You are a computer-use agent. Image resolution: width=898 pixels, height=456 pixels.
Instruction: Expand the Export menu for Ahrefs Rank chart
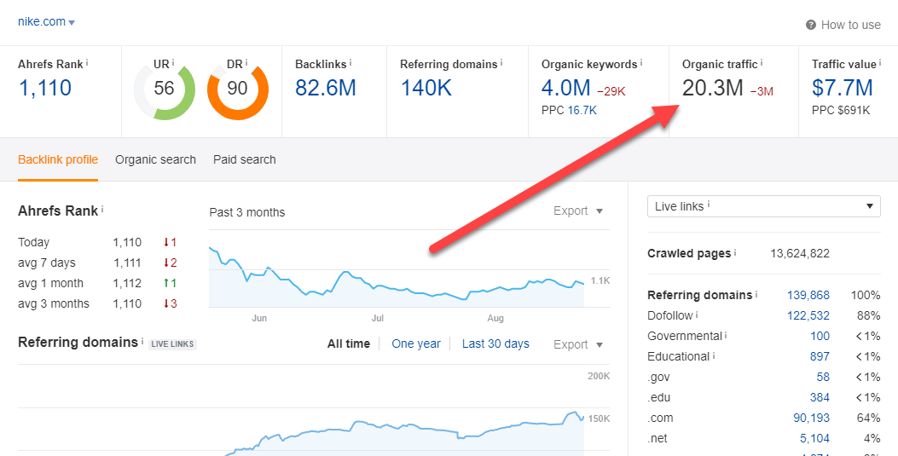pos(578,211)
